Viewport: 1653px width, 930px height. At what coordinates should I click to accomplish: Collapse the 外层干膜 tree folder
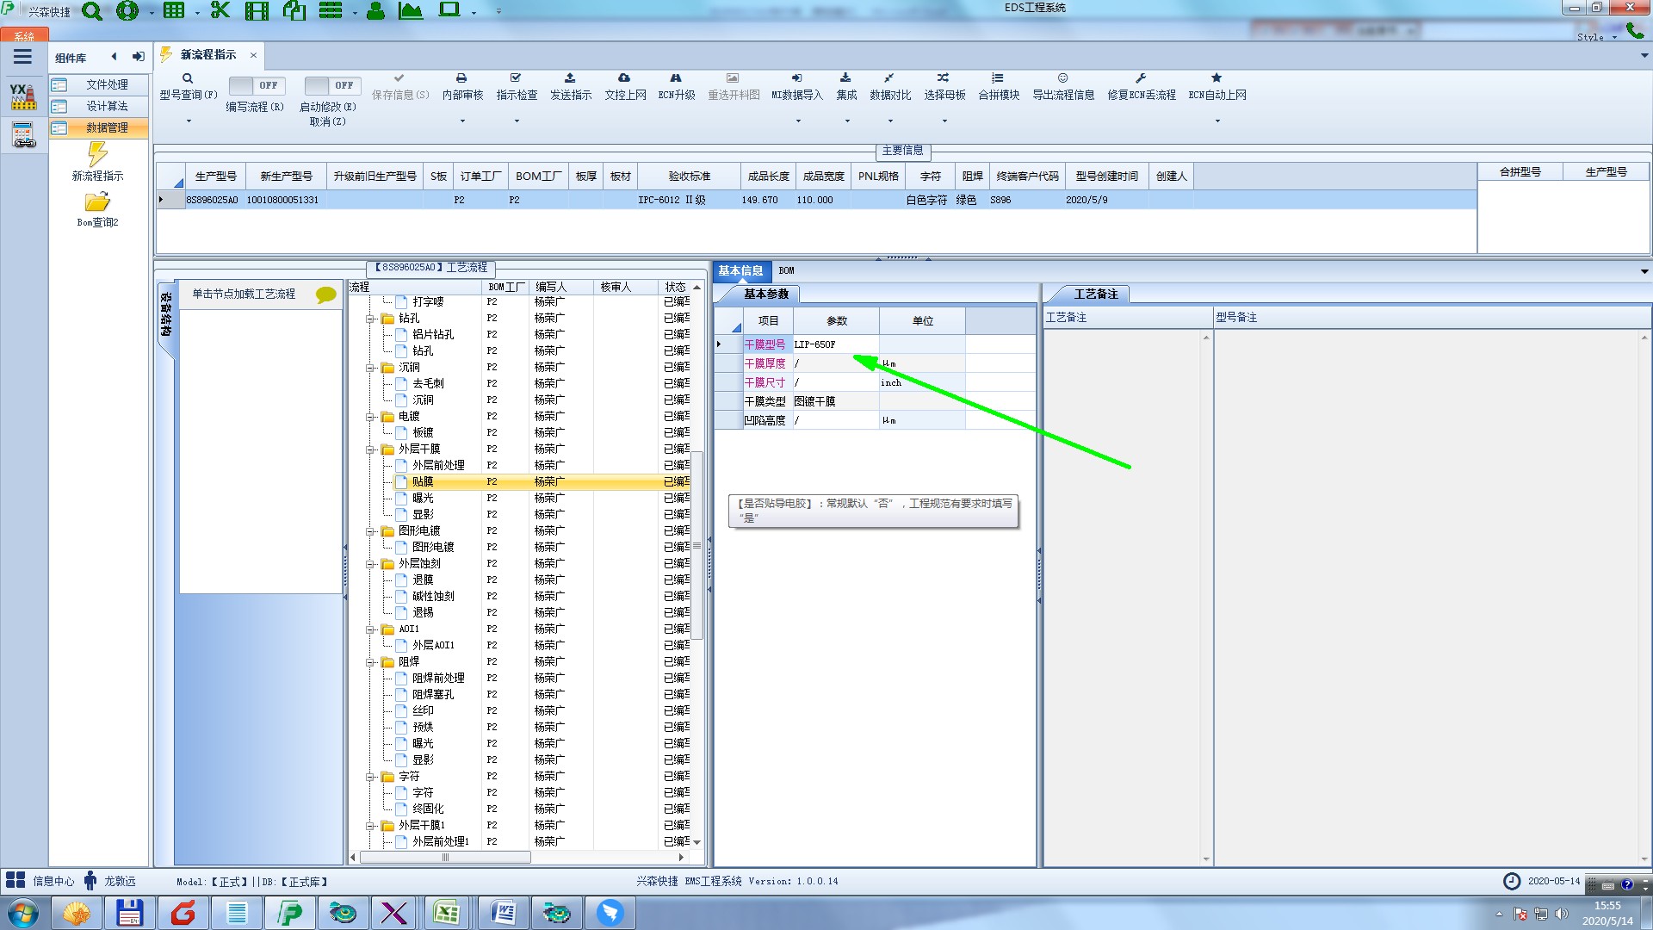pos(370,449)
